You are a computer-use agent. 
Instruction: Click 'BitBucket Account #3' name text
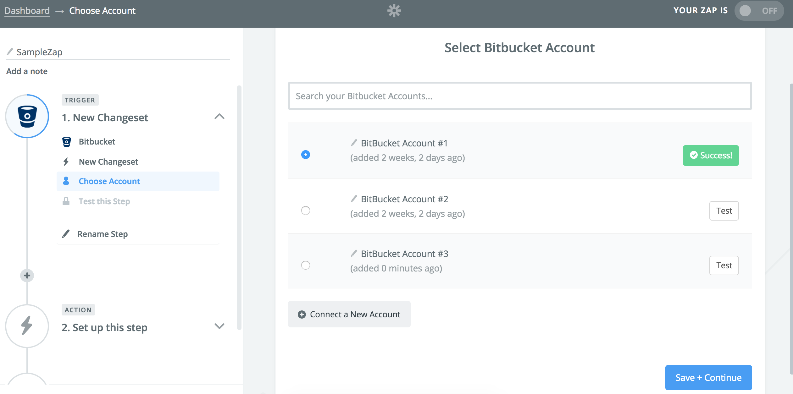[405, 254]
